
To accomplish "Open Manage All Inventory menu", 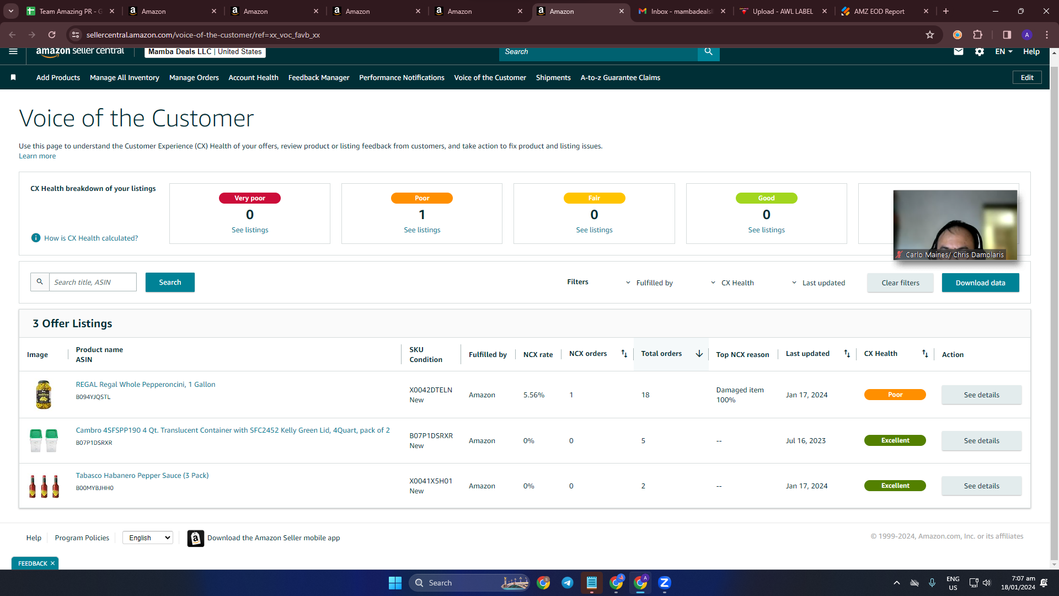I will (125, 78).
